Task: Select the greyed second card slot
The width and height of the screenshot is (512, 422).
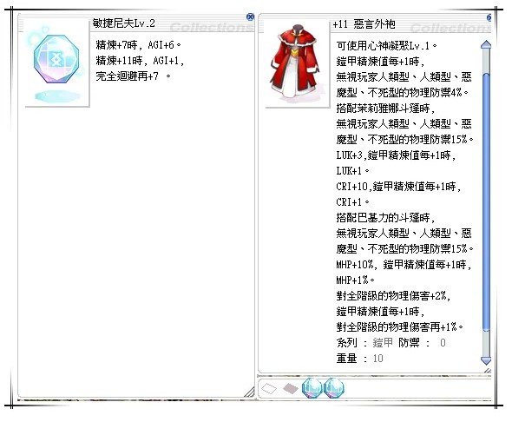Action: 291,388
